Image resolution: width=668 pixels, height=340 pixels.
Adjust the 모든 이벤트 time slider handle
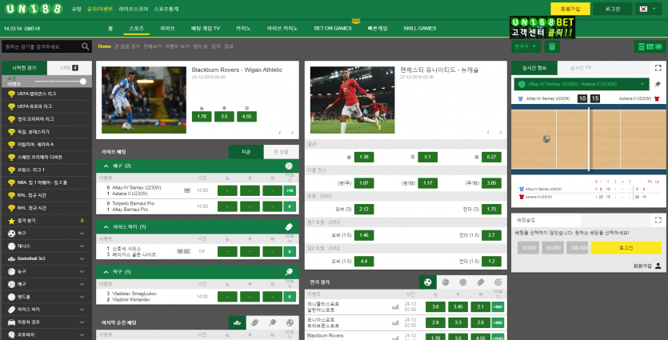(x=83, y=82)
